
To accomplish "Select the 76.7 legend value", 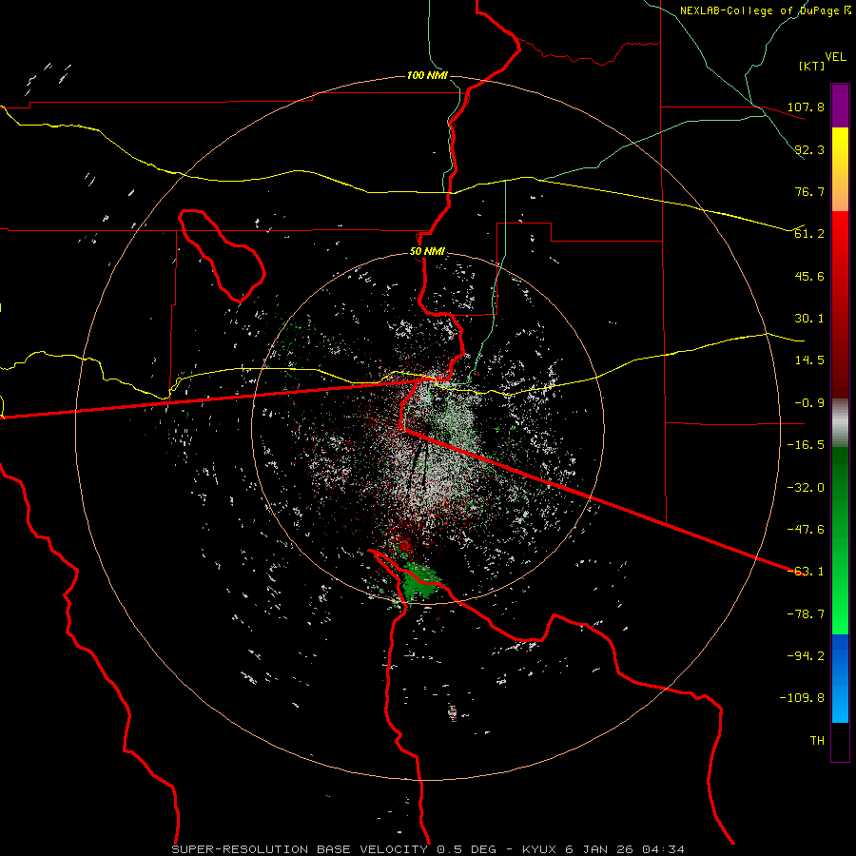I will coord(809,191).
